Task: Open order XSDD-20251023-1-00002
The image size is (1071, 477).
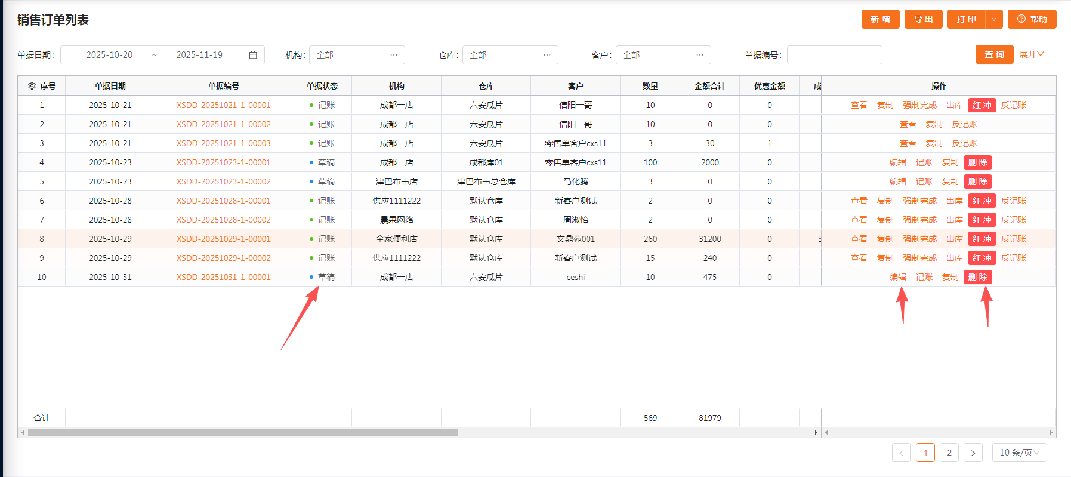Action: [x=224, y=181]
